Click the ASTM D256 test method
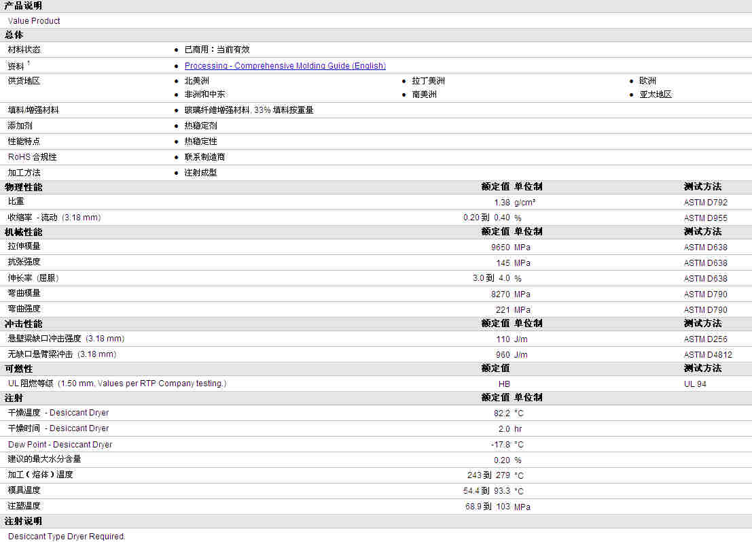The height and width of the screenshot is (542, 752). click(x=706, y=339)
